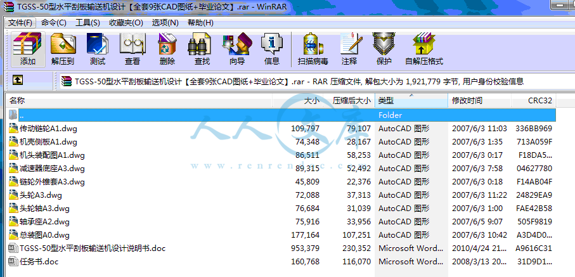Click the 解压到 (Extract To) icon
This screenshot has width=575, height=277.
[x=63, y=49]
